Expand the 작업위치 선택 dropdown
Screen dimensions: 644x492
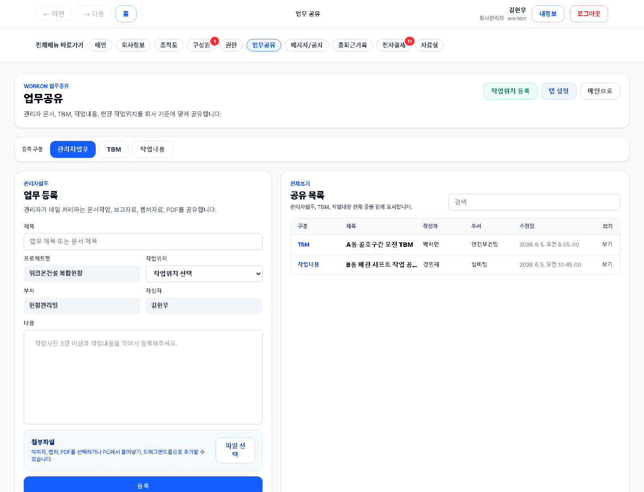coord(204,274)
